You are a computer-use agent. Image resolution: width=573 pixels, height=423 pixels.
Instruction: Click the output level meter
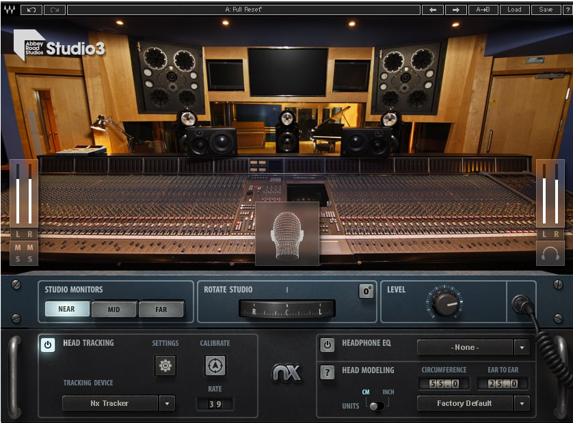coord(550,193)
